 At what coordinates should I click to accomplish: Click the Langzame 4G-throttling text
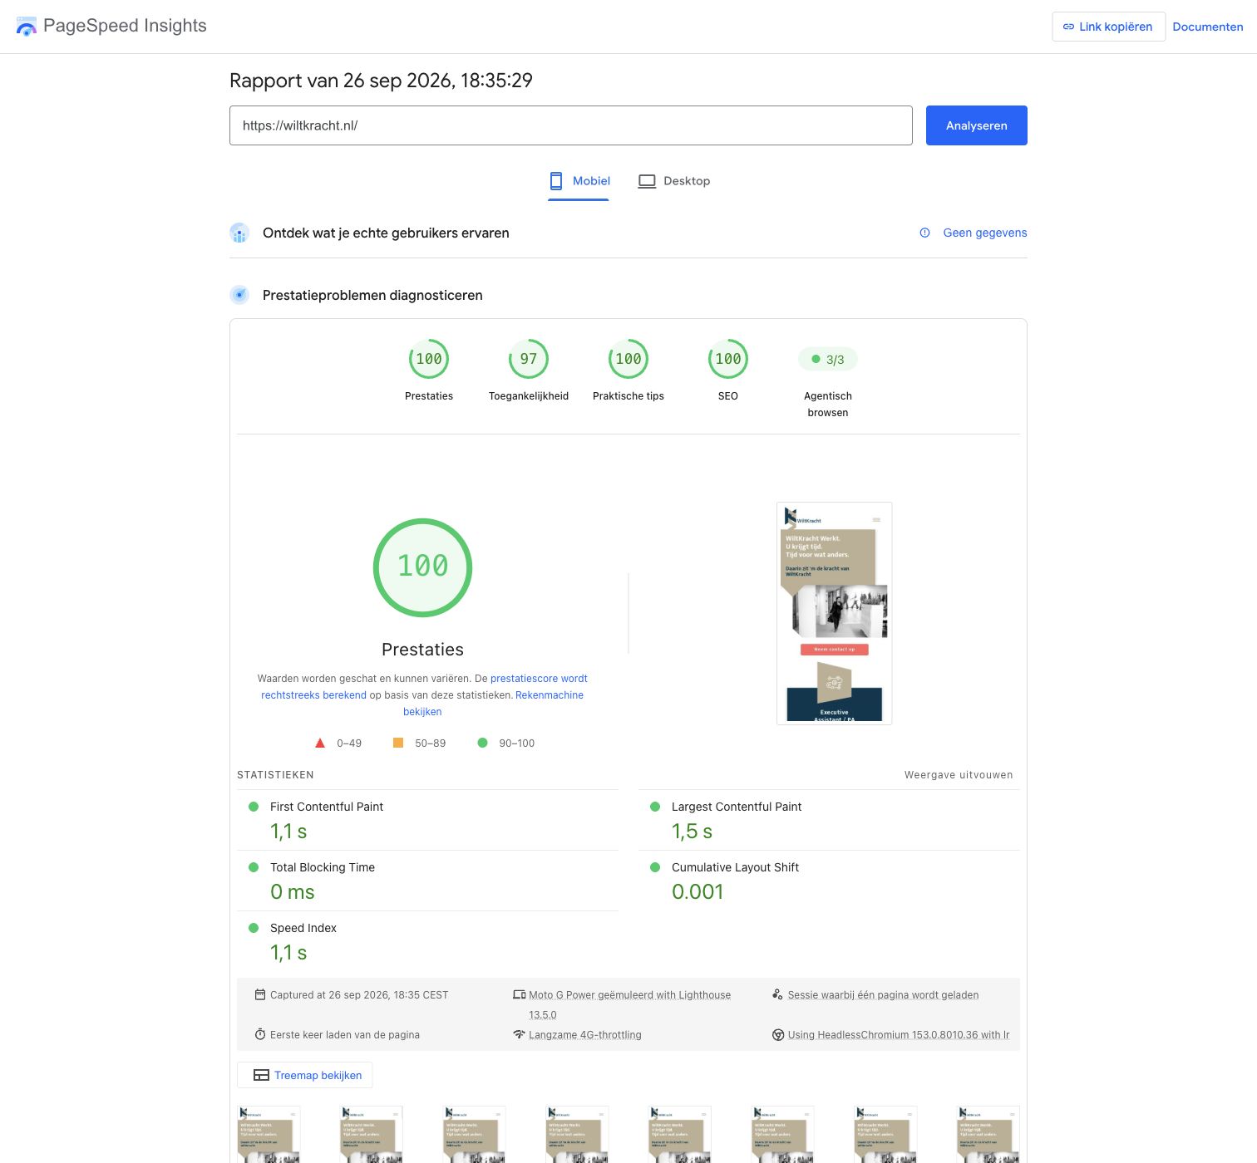[x=585, y=1035]
